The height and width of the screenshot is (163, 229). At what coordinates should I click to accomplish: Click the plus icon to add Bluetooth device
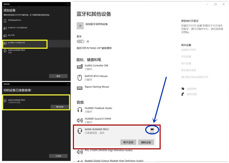pyautogui.click(x=80, y=26)
